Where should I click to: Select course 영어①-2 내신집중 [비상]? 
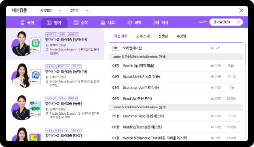(x=55, y=132)
